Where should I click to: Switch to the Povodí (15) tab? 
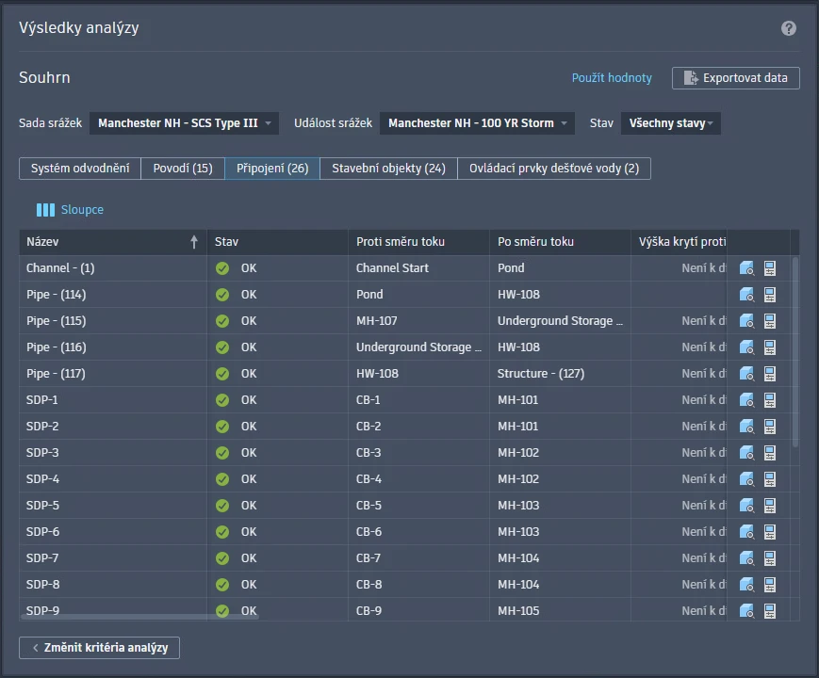click(x=183, y=169)
